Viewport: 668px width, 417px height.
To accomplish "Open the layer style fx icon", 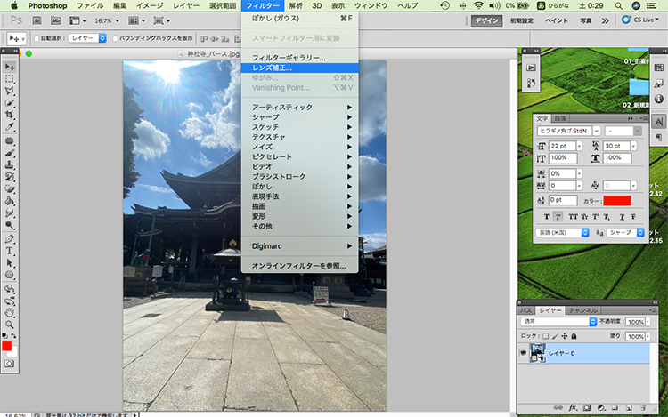I will (x=573, y=407).
